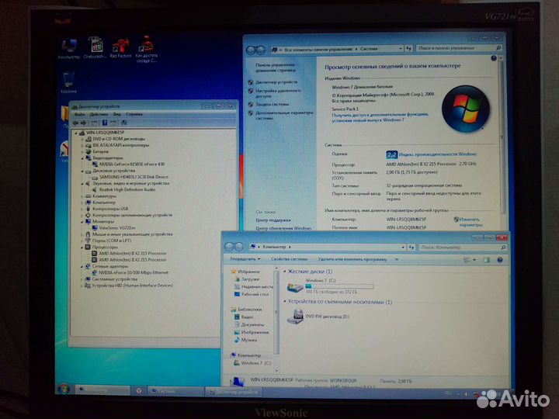This screenshot has width=559, height=419.
Task: Click the refresh icon in System address bar
Action: tap(409, 48)
